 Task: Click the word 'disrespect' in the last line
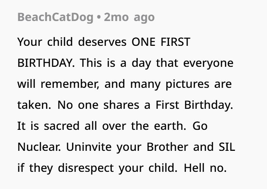coord(86,168)
